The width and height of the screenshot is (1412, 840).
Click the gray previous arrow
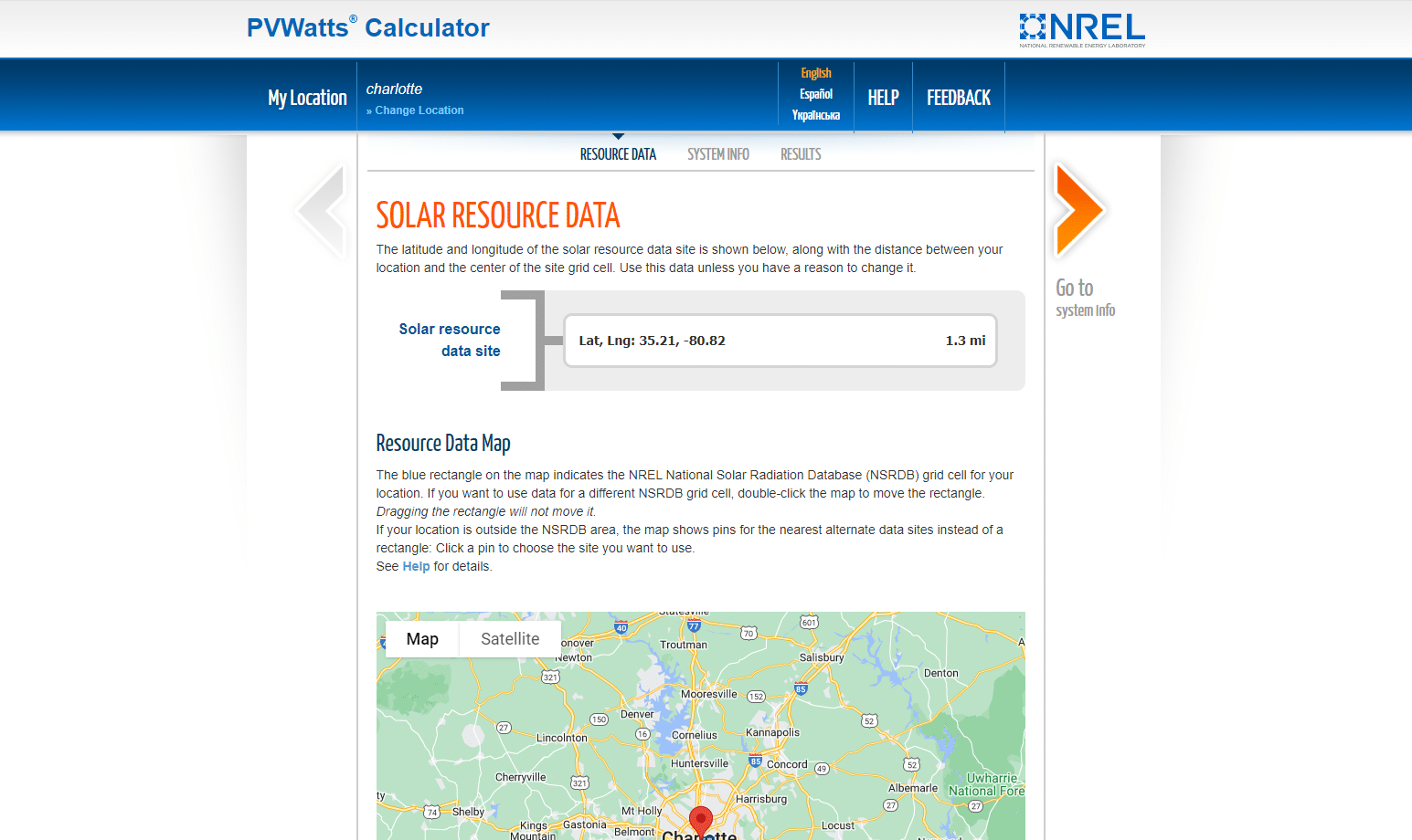tap(322, 211)
